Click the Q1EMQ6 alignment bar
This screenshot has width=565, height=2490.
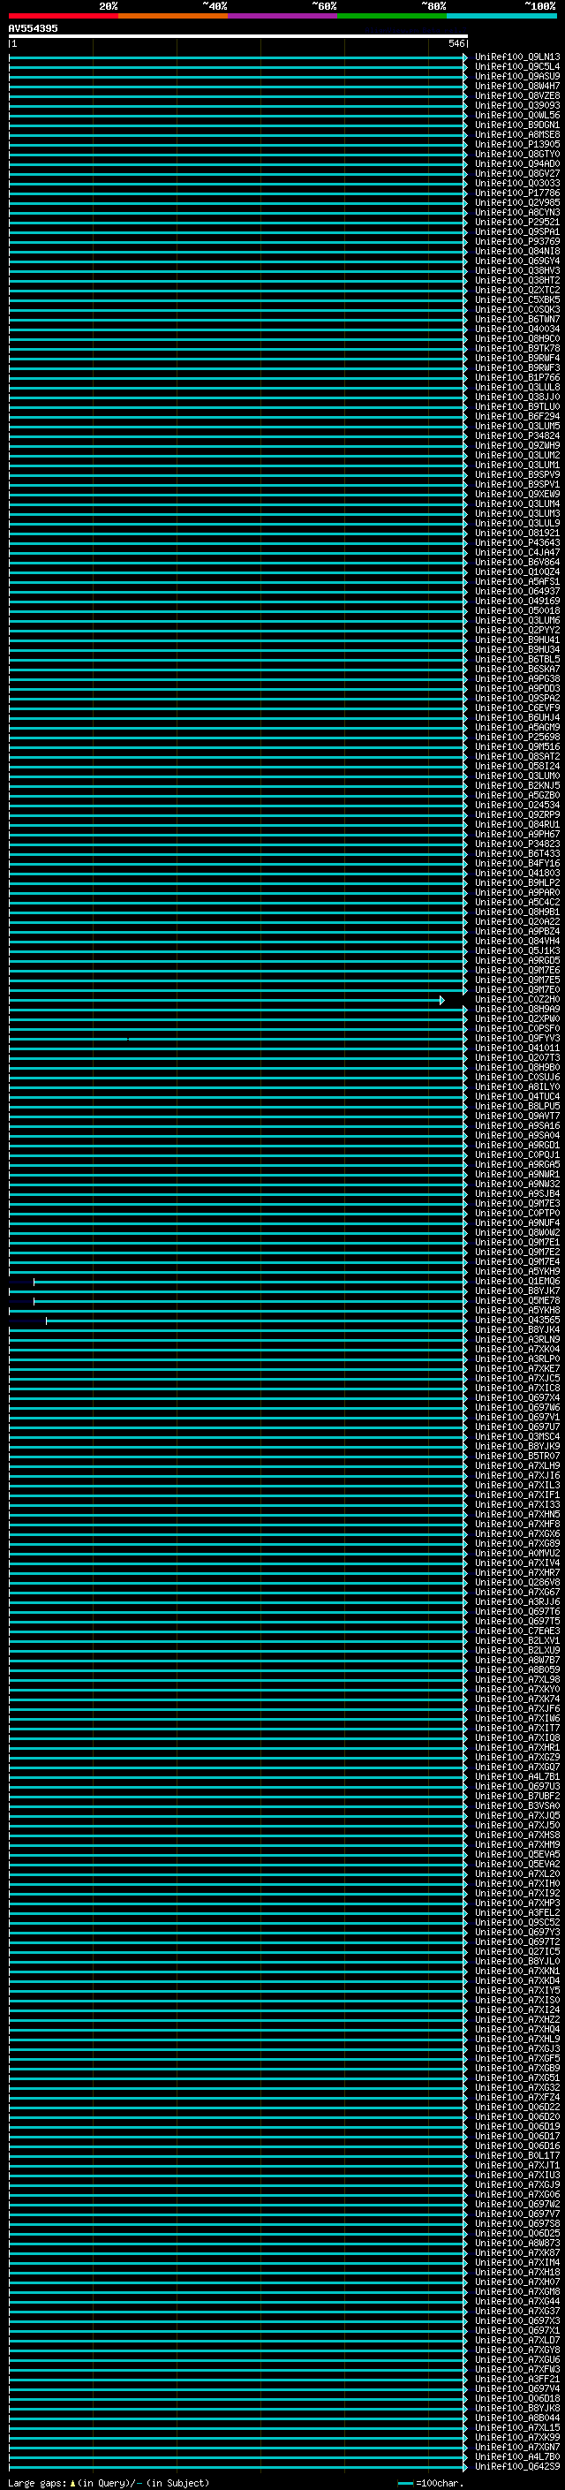(250, 1282)
